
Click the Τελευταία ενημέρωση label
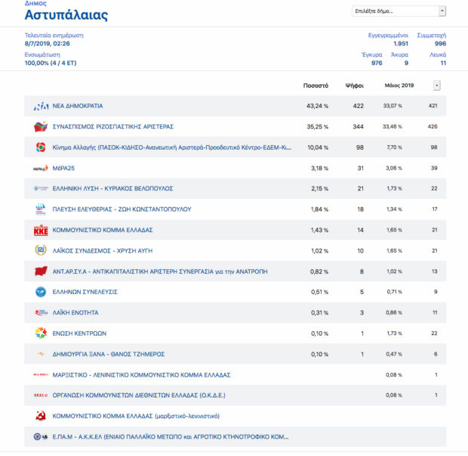tap(54, 36)
